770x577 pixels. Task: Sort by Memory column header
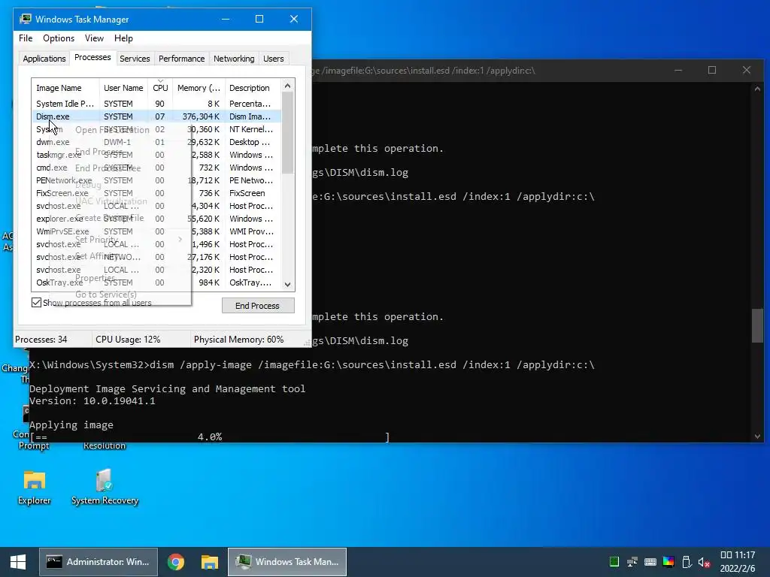199,88
